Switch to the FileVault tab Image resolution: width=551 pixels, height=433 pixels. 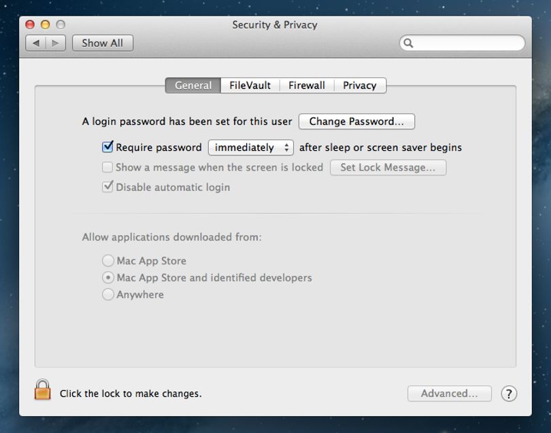(250, 86)
